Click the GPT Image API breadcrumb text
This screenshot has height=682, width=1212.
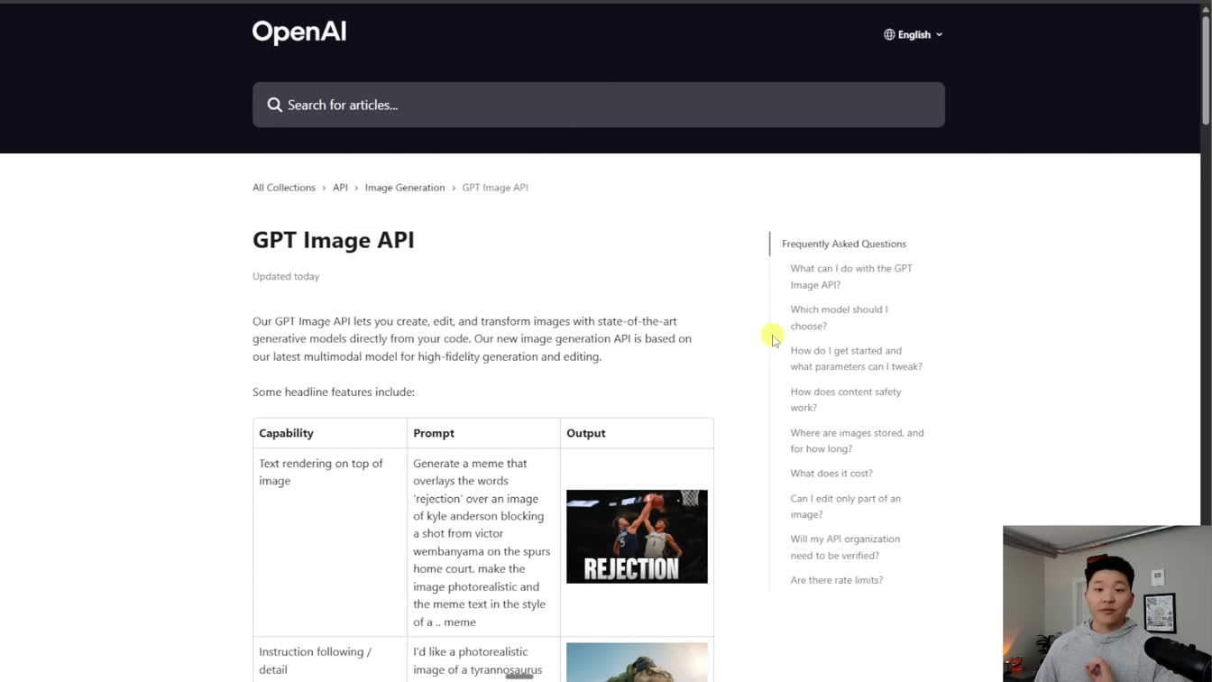(x=495, y=188)
